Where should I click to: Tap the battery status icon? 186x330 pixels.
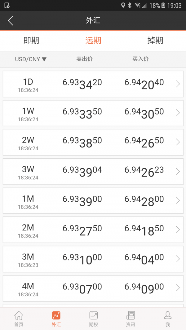pyautogui.click(x=163, y=5)
